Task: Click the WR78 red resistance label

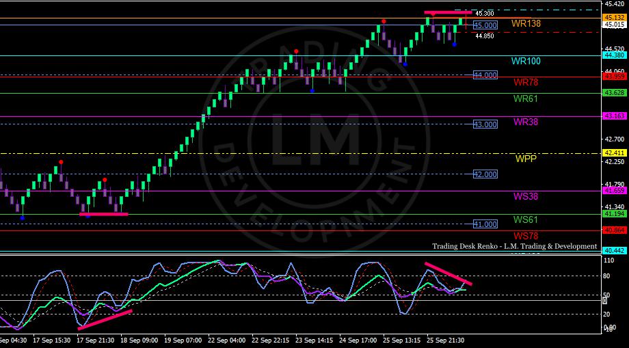Action: pos(526,83)
